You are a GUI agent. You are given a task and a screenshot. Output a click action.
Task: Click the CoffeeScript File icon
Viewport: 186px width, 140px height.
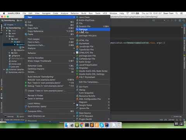(x=77, y=59)
